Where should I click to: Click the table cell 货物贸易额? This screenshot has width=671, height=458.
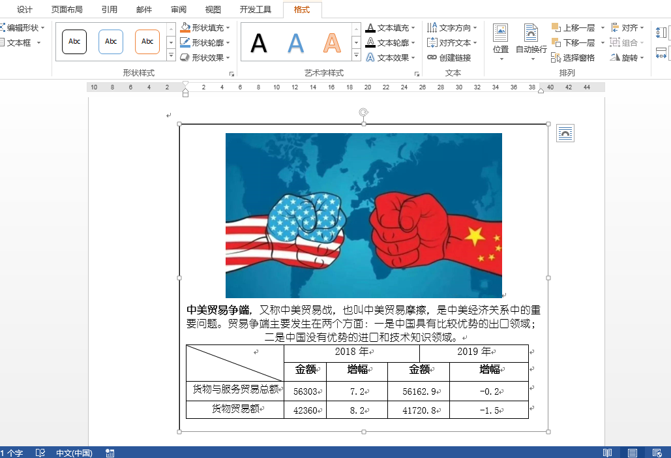[235, 410]
